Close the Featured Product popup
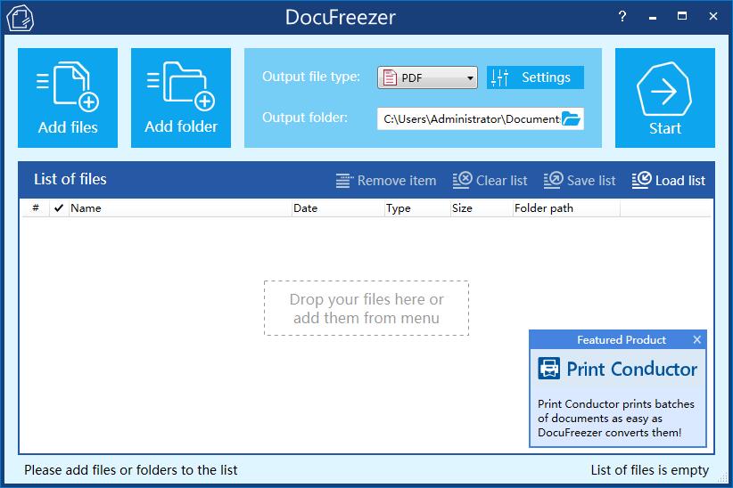Image resolution: width=733 pixels, height=488 pixels. [697, 339]
